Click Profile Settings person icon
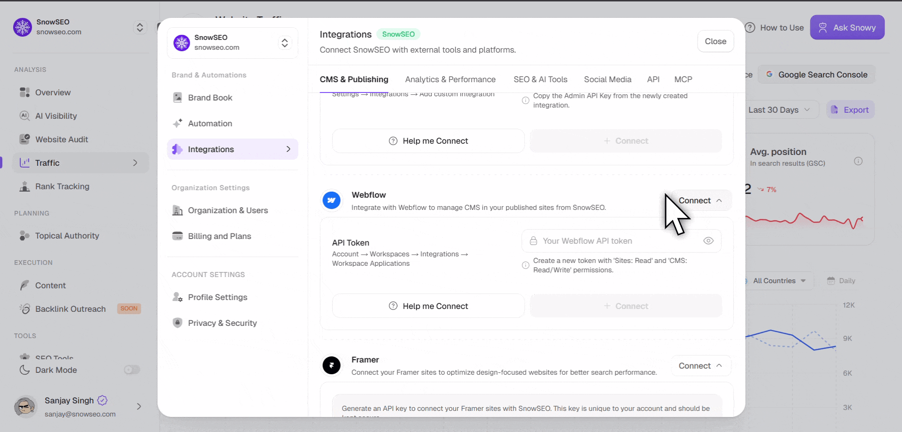Viewport: 902px width, 432px height. pyautogui.click(x=178, y=297)
